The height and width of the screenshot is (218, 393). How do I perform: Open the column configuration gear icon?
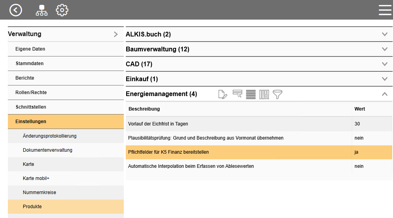coord(264,94)
